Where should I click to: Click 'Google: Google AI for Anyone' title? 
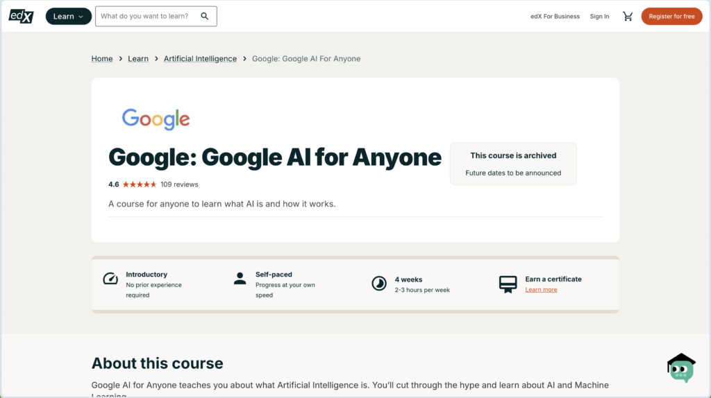coord(275,157)
